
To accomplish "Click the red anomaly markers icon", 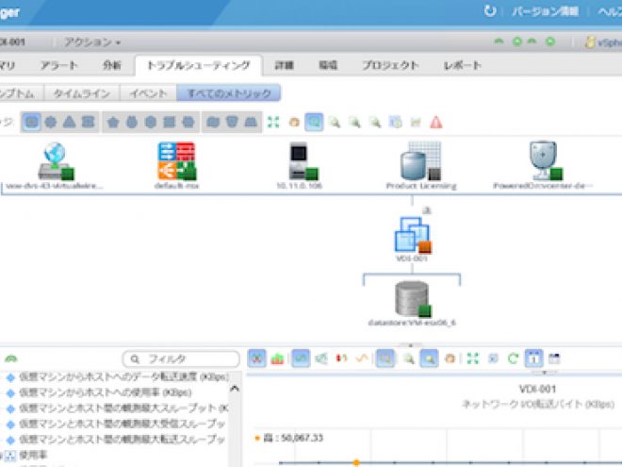I will (x=341, y=359).
